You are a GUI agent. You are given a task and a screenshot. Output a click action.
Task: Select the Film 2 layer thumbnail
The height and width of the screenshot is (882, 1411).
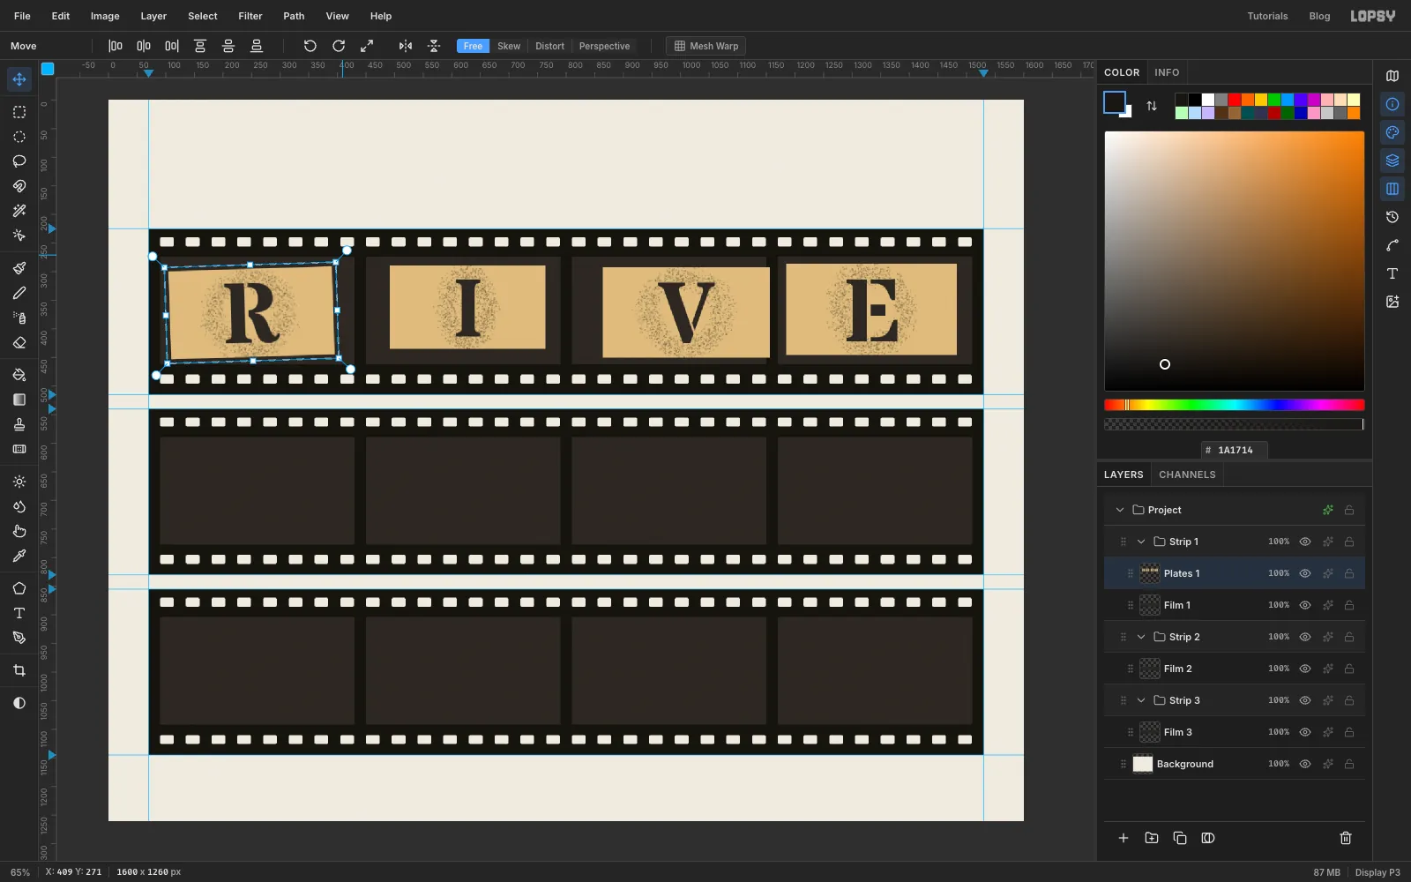(x=1150, y=669)
